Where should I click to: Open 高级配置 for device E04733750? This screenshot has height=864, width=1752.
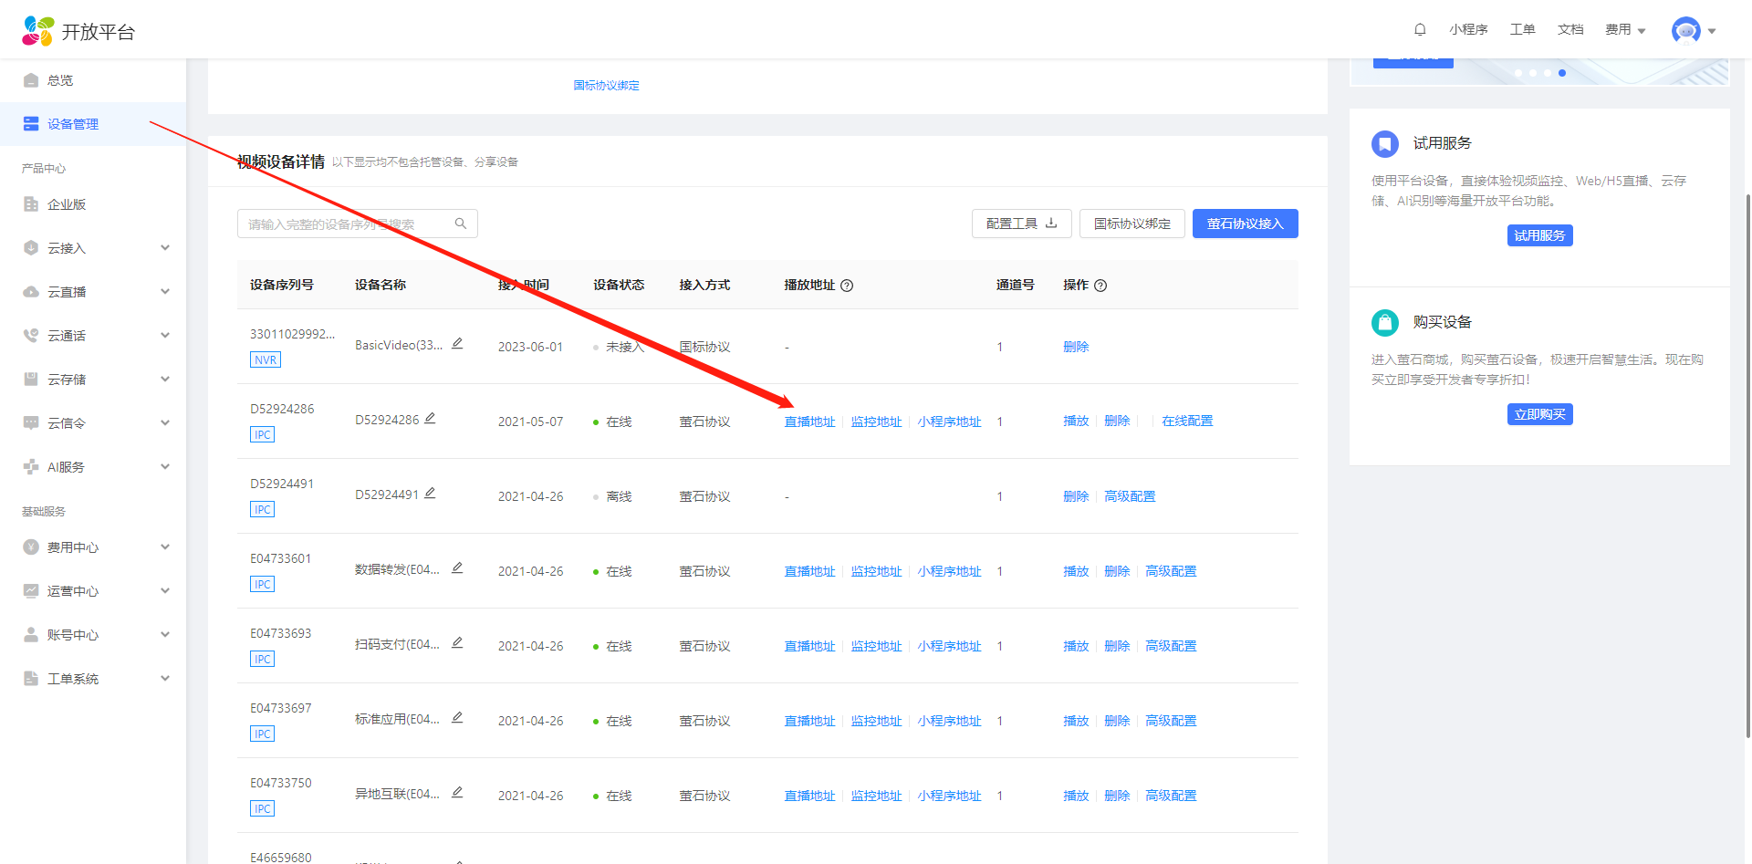coord(1171,796)
